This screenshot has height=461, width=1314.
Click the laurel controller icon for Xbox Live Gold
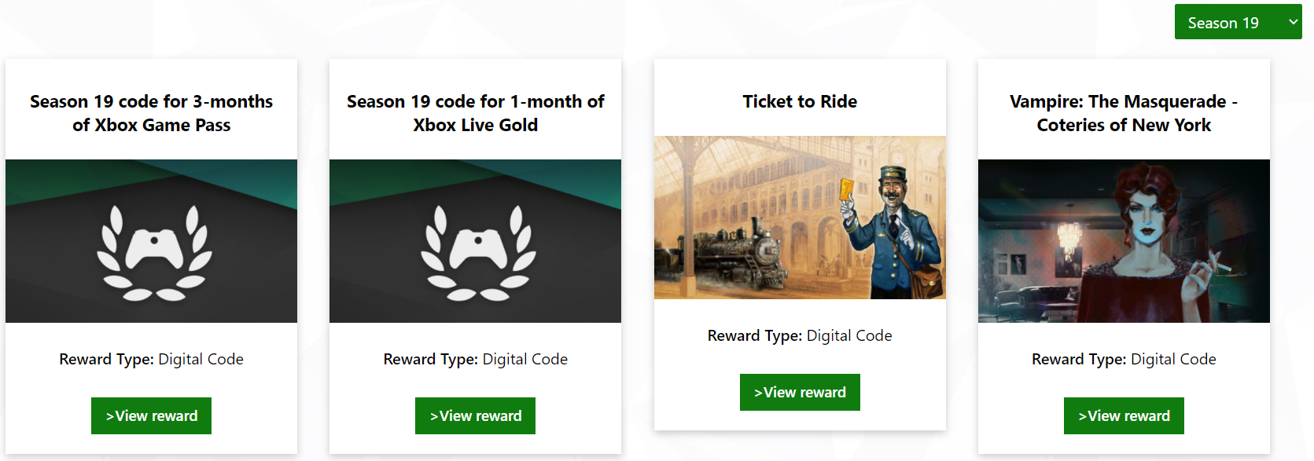click(478, 252)
